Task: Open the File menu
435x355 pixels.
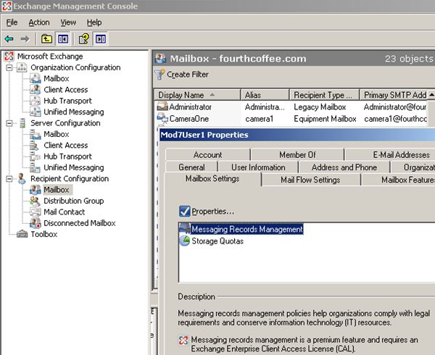Action: pyautogui.click(x=12, y=22)
